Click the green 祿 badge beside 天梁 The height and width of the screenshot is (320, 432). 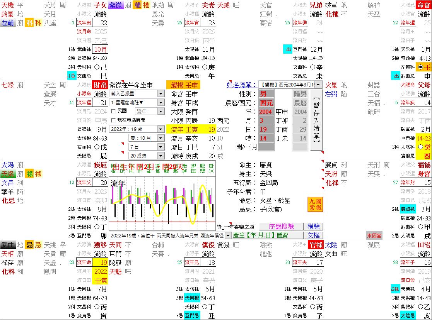pyautogui.click(x=29, y=174)
